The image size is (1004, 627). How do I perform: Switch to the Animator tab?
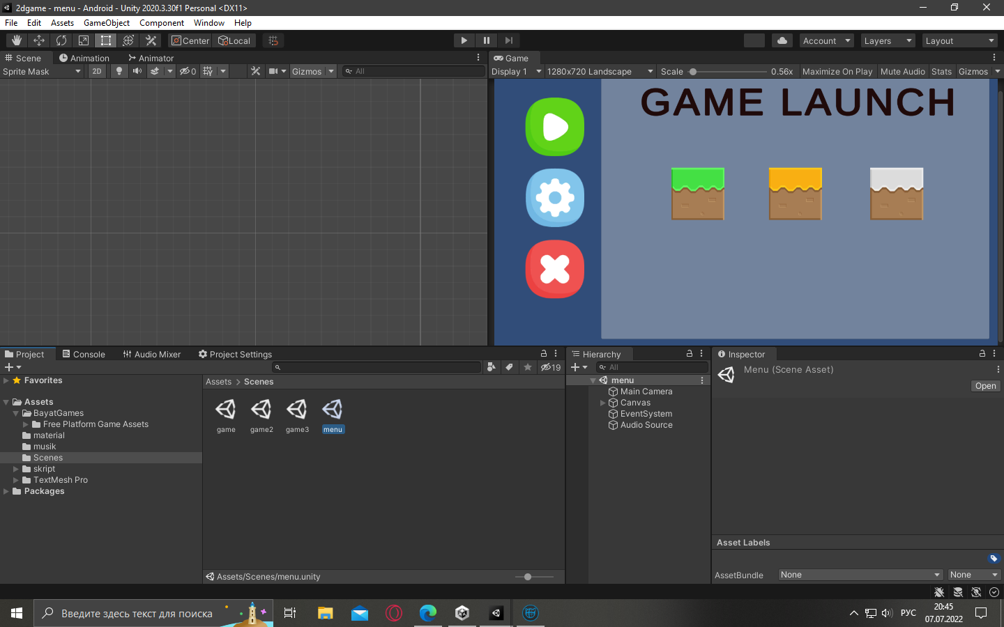pyautogui.click(x=151, y=58)
